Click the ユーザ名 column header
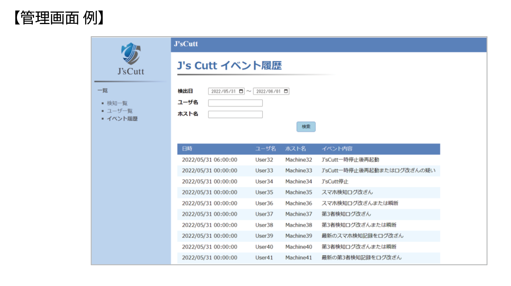The image size is (511, 286). (x=265, y=149)
